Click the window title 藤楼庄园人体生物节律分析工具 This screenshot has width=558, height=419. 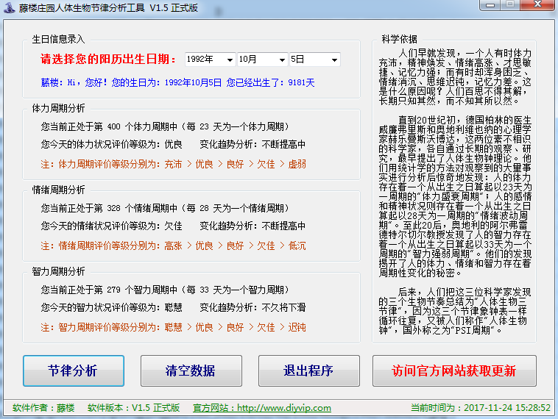pyautogui.click(x=108, y=8)
